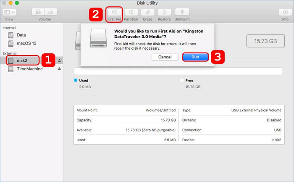Click the add volume icon
This screenshot has width=294, height=182.
38,13
